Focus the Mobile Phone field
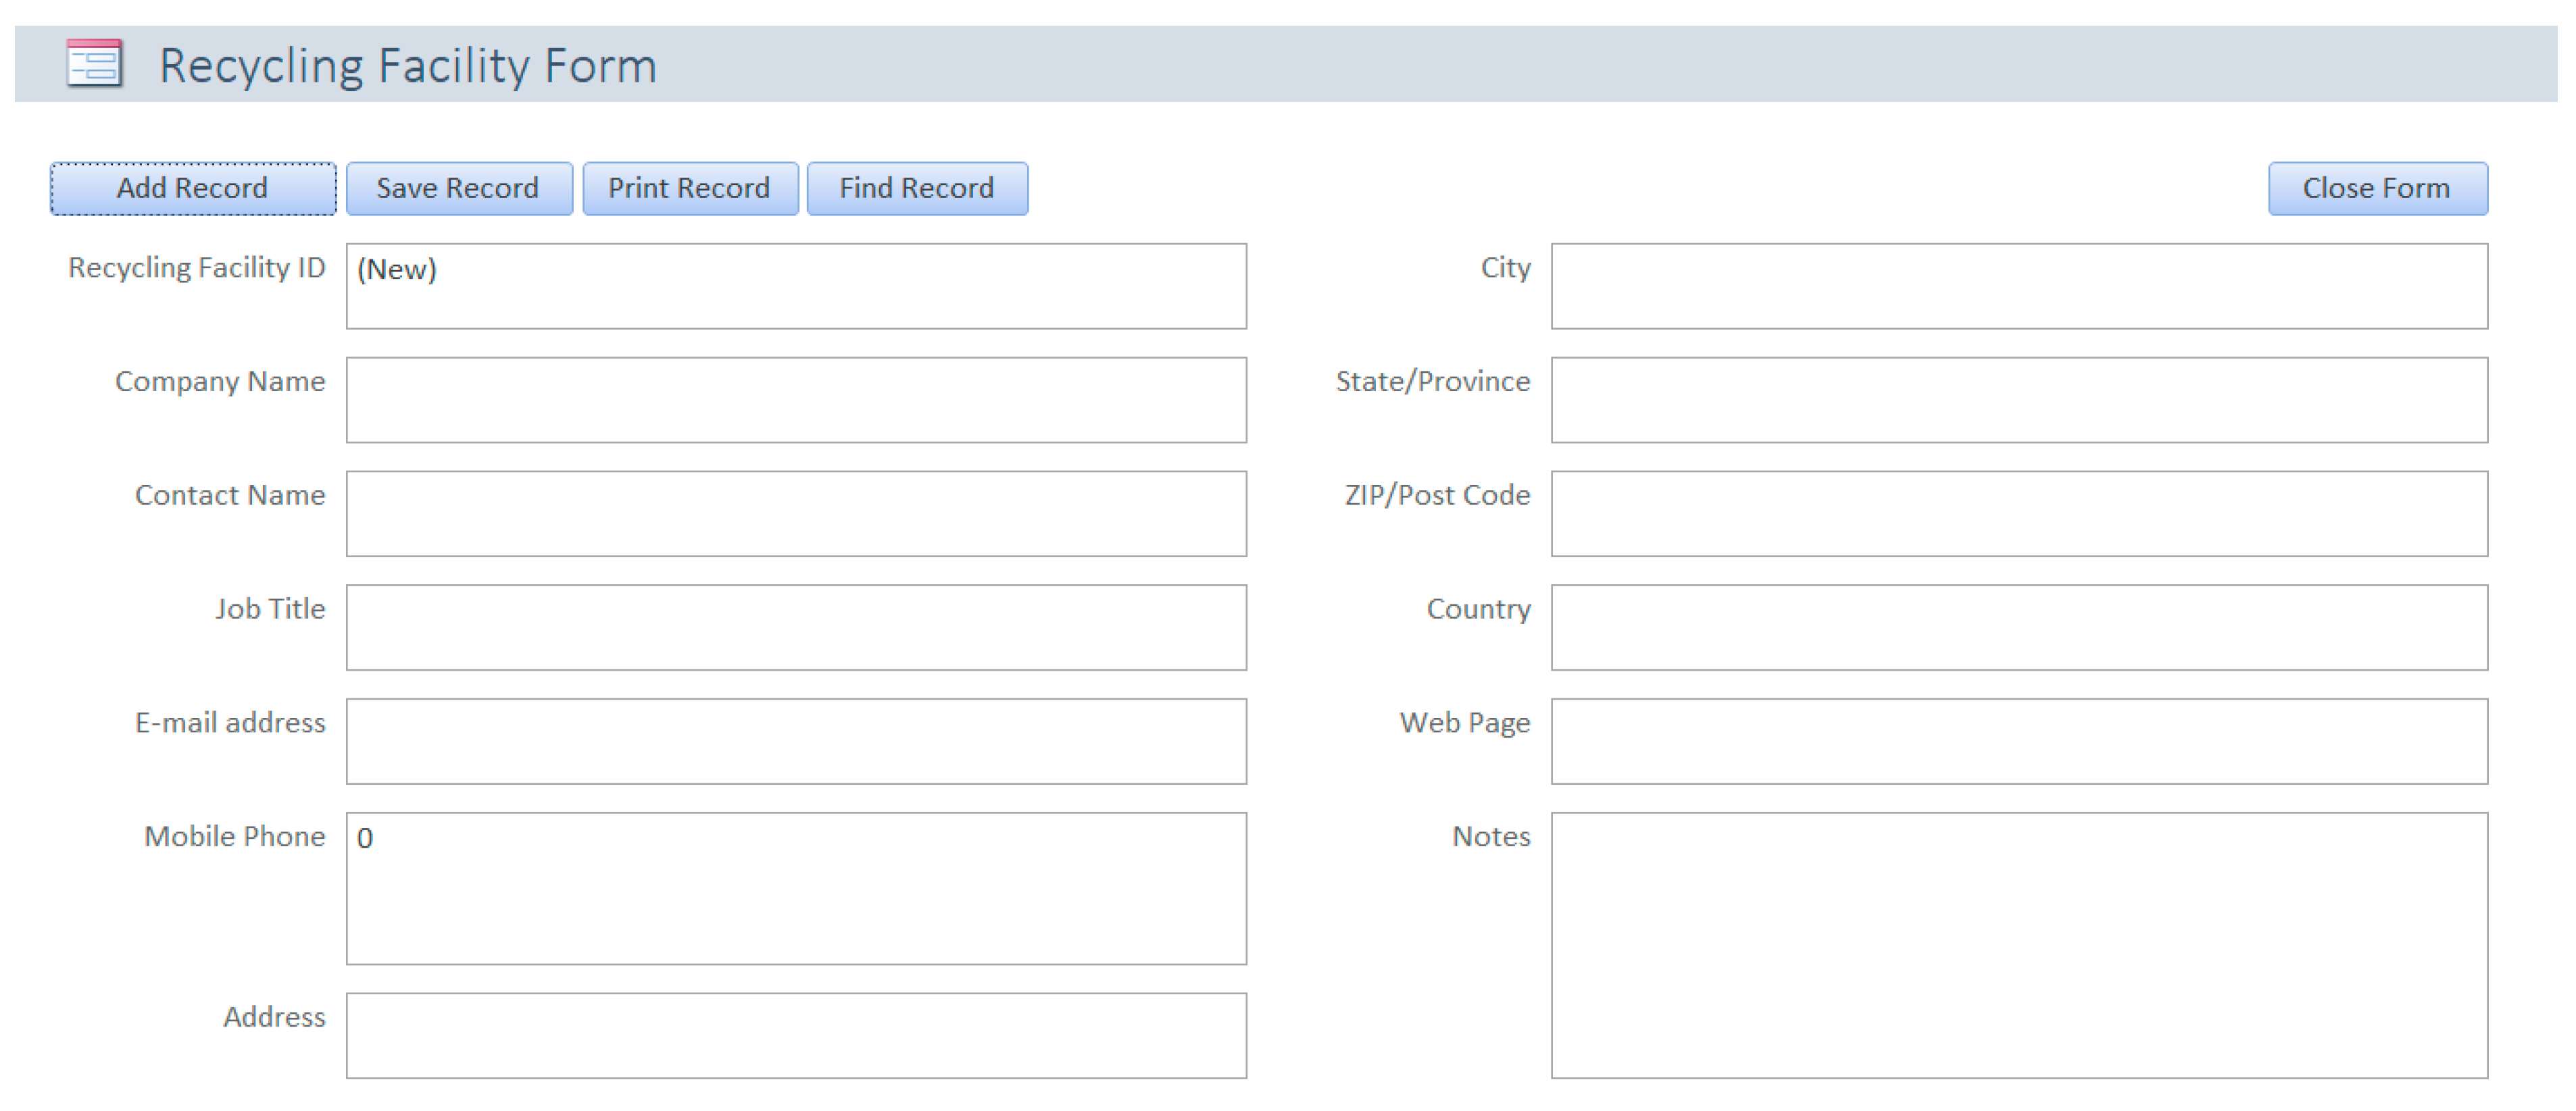 [x=796, y=888]
